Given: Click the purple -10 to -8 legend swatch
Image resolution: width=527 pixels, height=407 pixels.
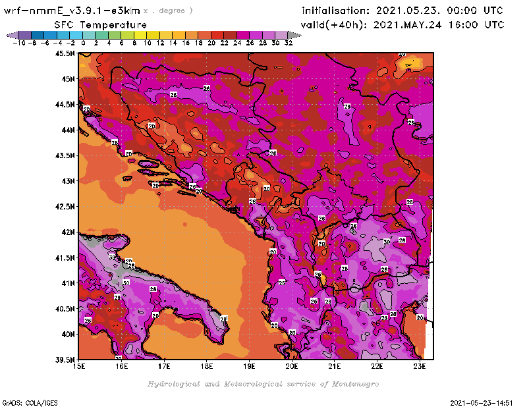Looking at the screenshot, I should click(x=24, y=36).
